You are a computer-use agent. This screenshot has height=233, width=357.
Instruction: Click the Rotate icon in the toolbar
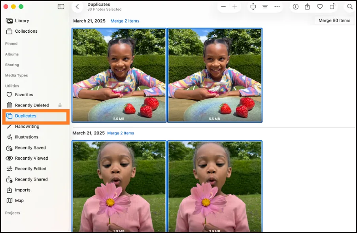pos(332,6)
